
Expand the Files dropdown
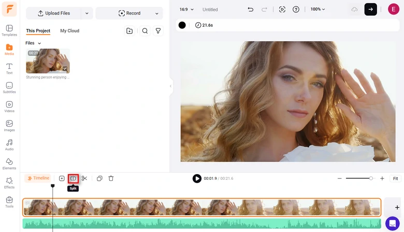[x=33, y=43]
